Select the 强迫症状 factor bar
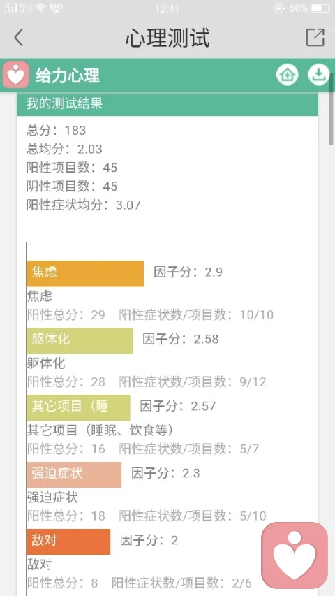Viewport: 335px width, 596px height. [x=74, y=474]
